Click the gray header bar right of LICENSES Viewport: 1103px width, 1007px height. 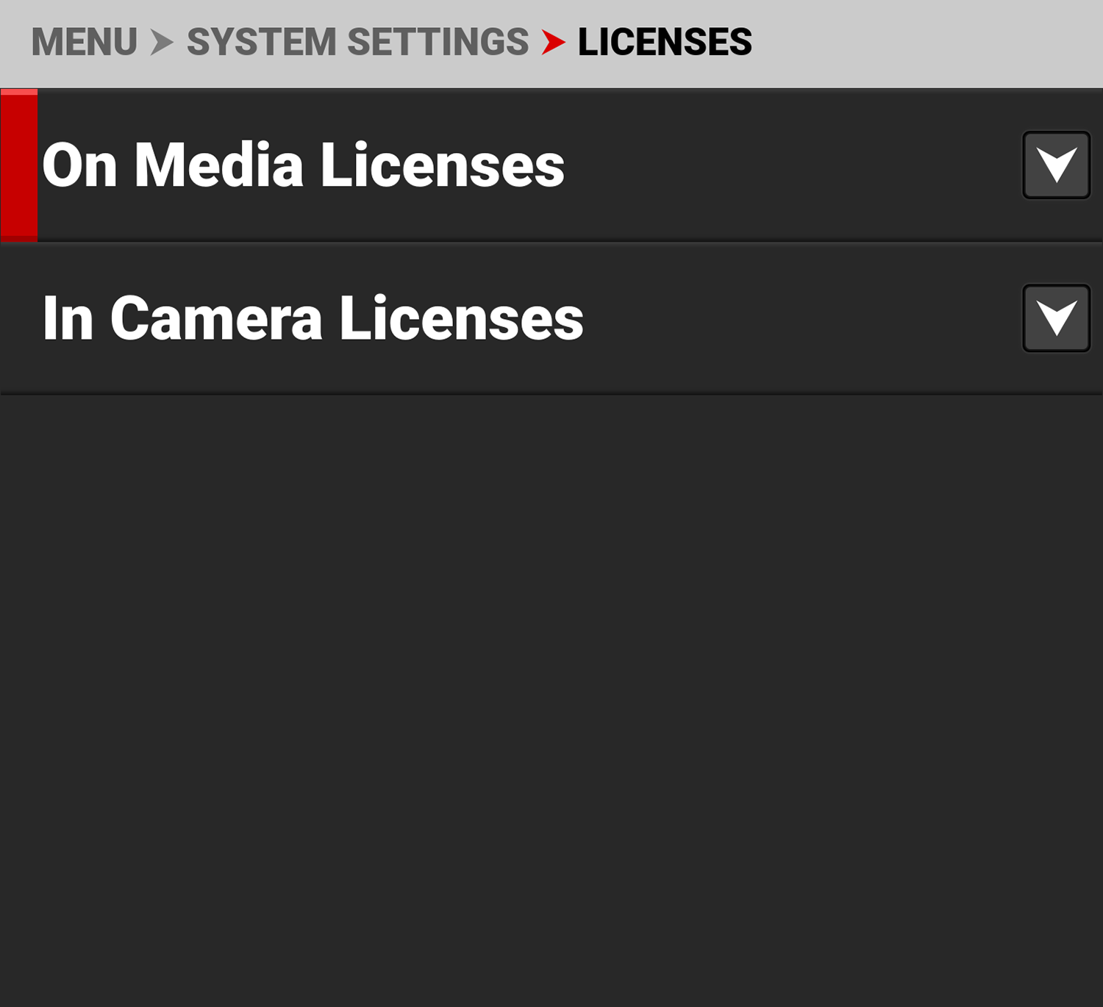tap(927, 42)
